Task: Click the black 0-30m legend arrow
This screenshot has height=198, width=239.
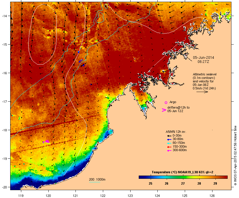Action: coord(169,136)
